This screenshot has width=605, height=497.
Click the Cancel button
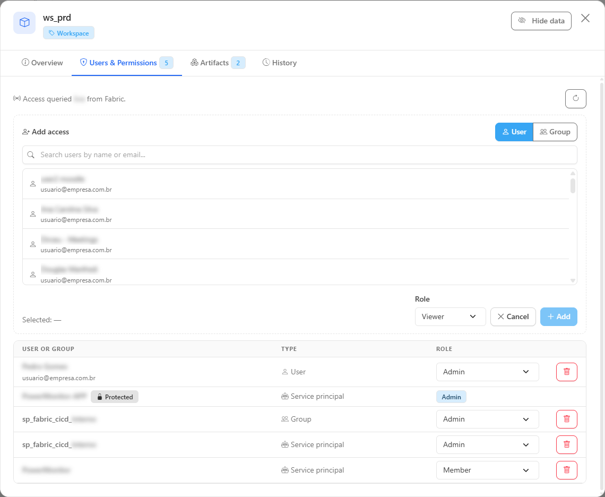coord(513,316)
